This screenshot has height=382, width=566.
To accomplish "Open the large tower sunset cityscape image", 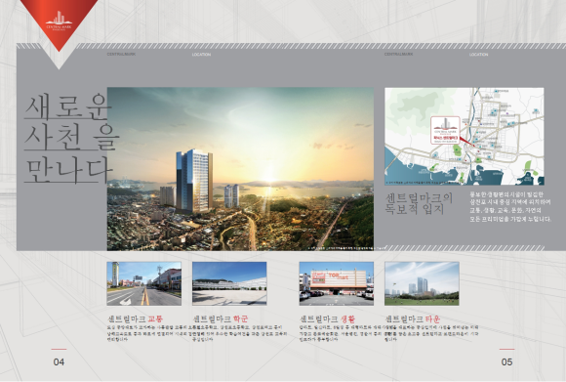I will pyautogui.click(x=240, y=169).
